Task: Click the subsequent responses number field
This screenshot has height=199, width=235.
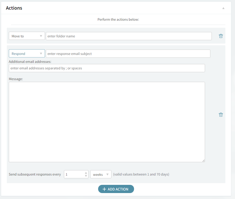Action: click(74, 174)
